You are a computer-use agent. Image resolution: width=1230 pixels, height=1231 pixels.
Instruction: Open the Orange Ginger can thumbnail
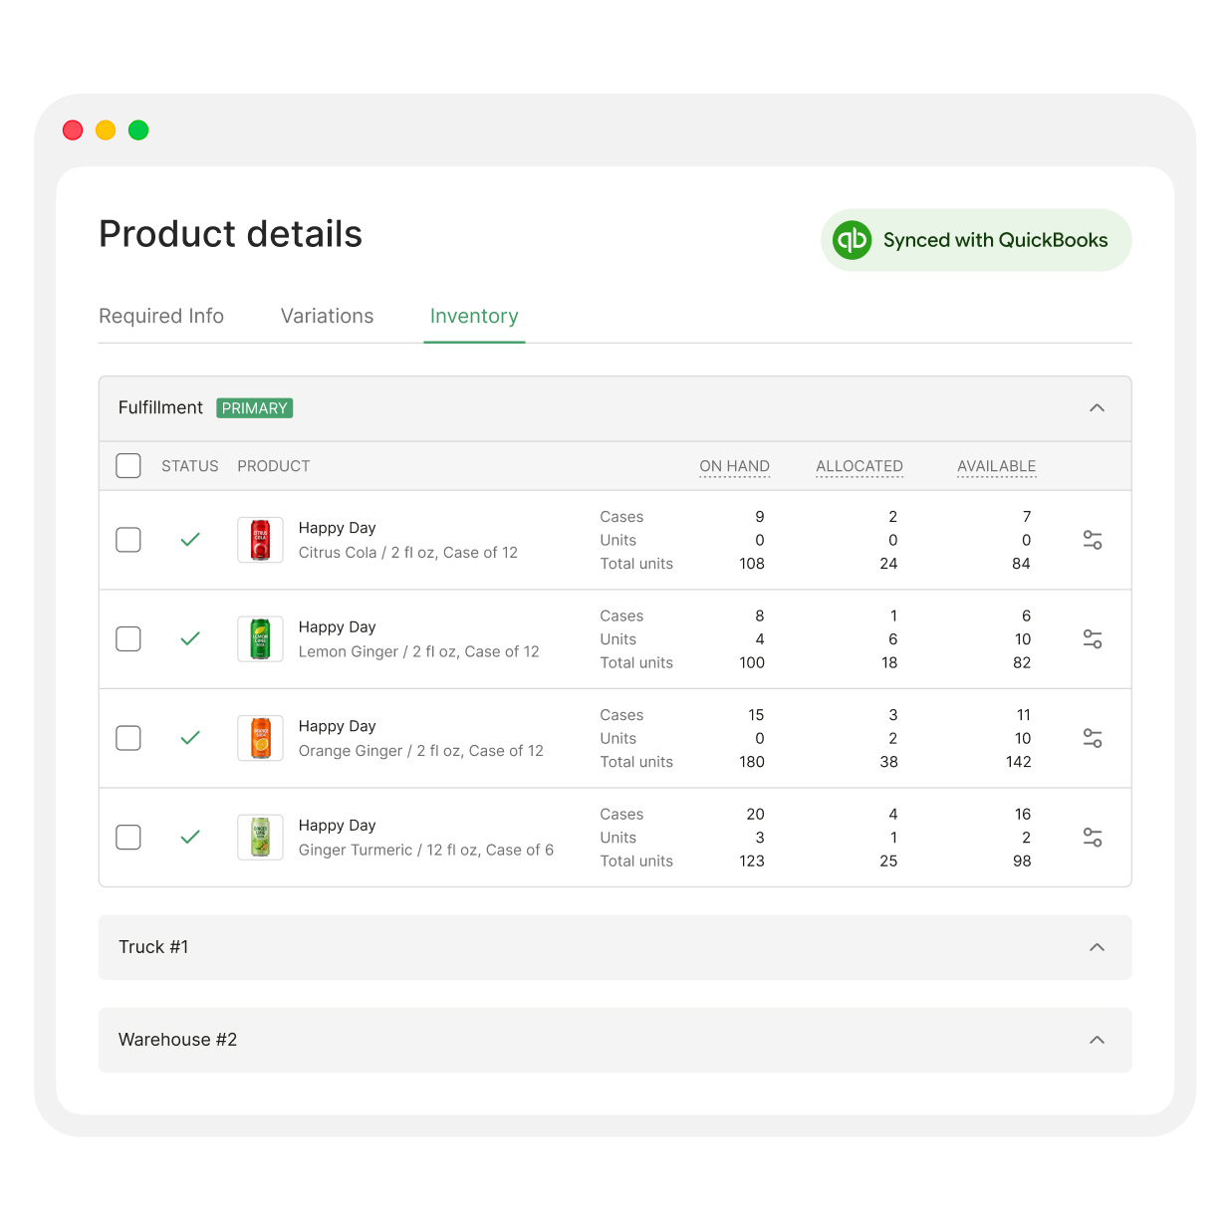point(260,738)
